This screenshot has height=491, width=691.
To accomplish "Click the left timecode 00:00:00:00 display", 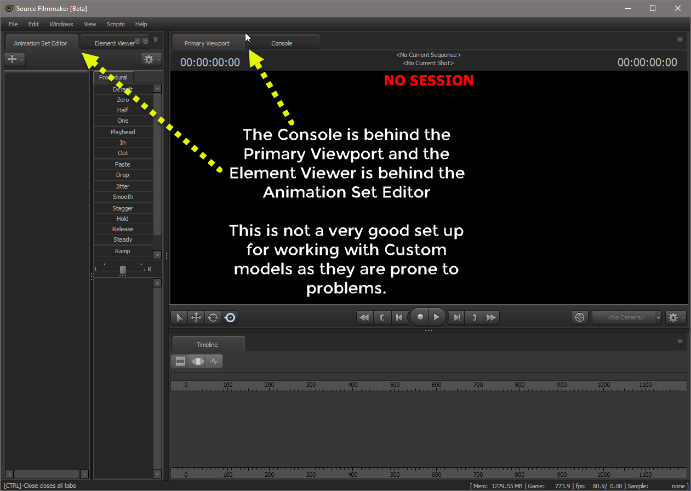I will [210, 62].
